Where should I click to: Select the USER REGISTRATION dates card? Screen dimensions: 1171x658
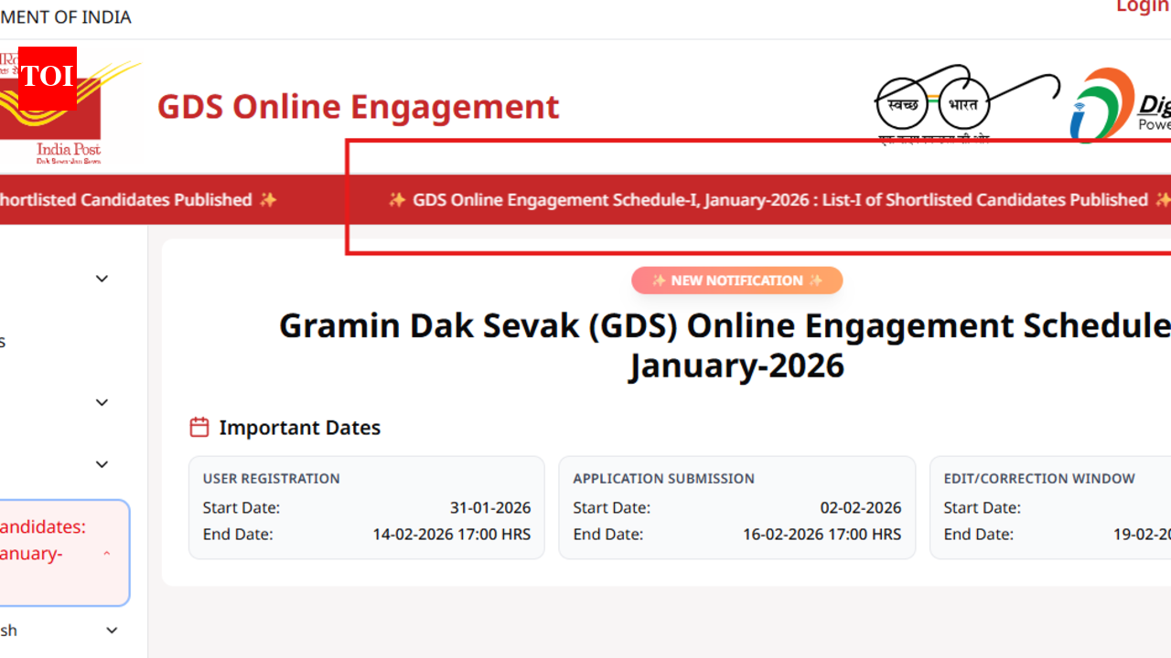[x=366, y=507]
